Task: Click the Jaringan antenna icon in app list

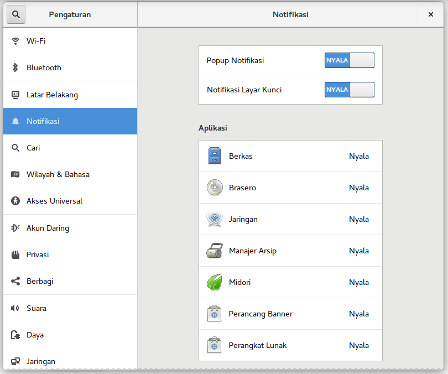Action: [x=214, y=219]
